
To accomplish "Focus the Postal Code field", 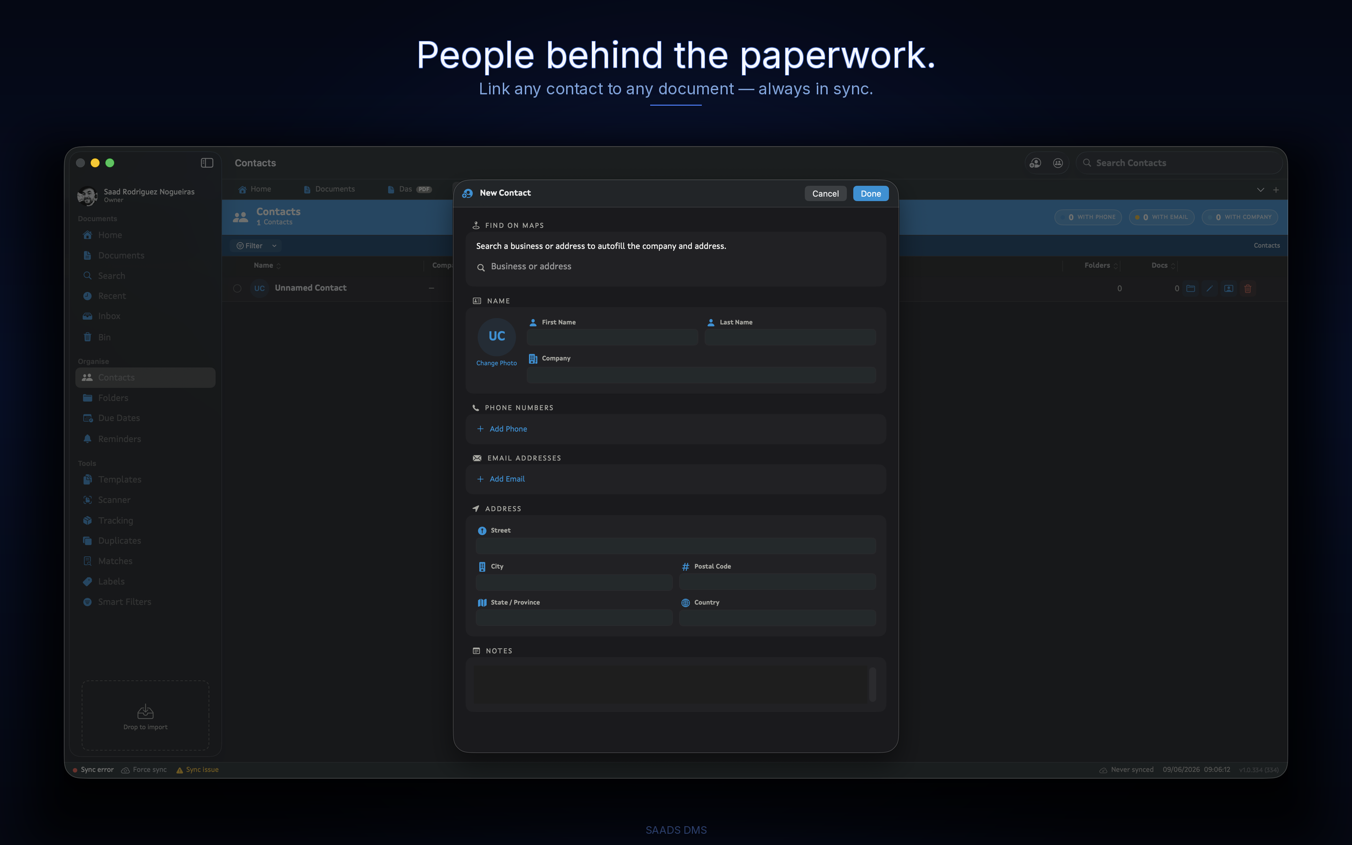I will click(x=777, y=582).
